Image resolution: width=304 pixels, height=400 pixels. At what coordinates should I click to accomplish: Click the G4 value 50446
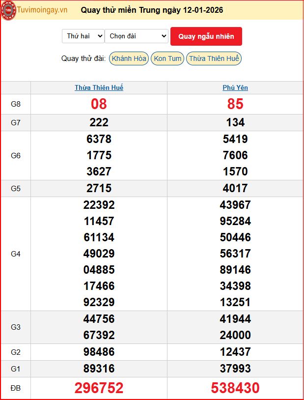[x=235, y=237]
